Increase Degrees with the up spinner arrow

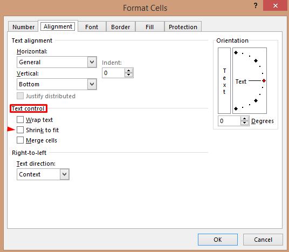coord(244,119)
